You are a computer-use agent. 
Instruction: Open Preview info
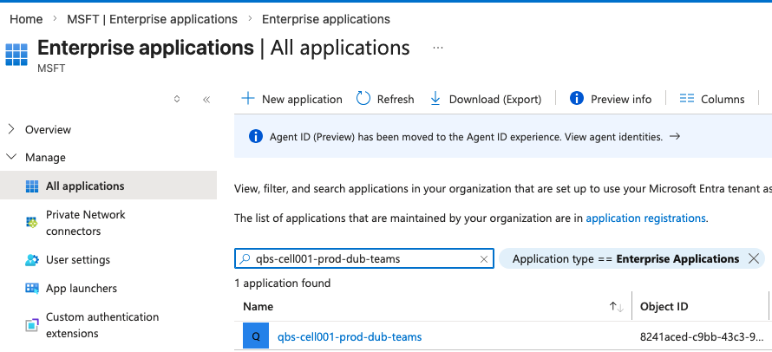pos(611,99)
